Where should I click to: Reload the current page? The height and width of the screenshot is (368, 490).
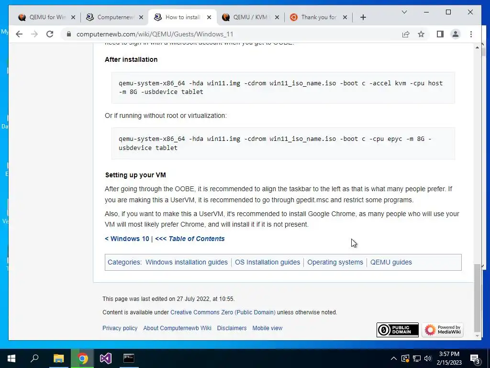coord(50,34)
